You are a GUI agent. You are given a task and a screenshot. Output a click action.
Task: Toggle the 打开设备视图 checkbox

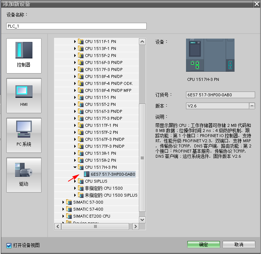(x=9, y=245)
